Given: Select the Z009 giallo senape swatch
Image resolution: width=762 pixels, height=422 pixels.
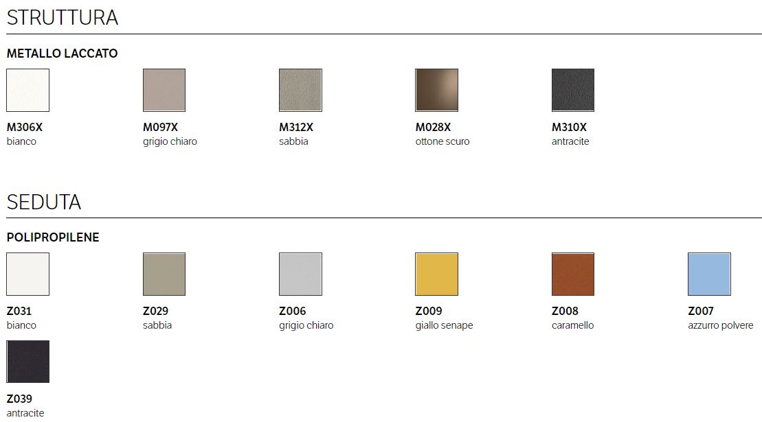Looking at the screenshot, I should [x=436, y=273].
